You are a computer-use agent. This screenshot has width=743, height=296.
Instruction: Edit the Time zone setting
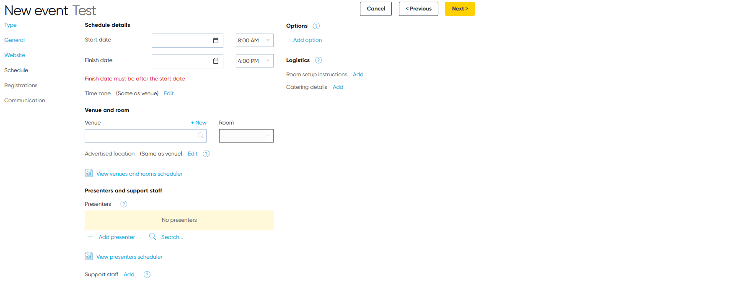[x=169, y=93]
